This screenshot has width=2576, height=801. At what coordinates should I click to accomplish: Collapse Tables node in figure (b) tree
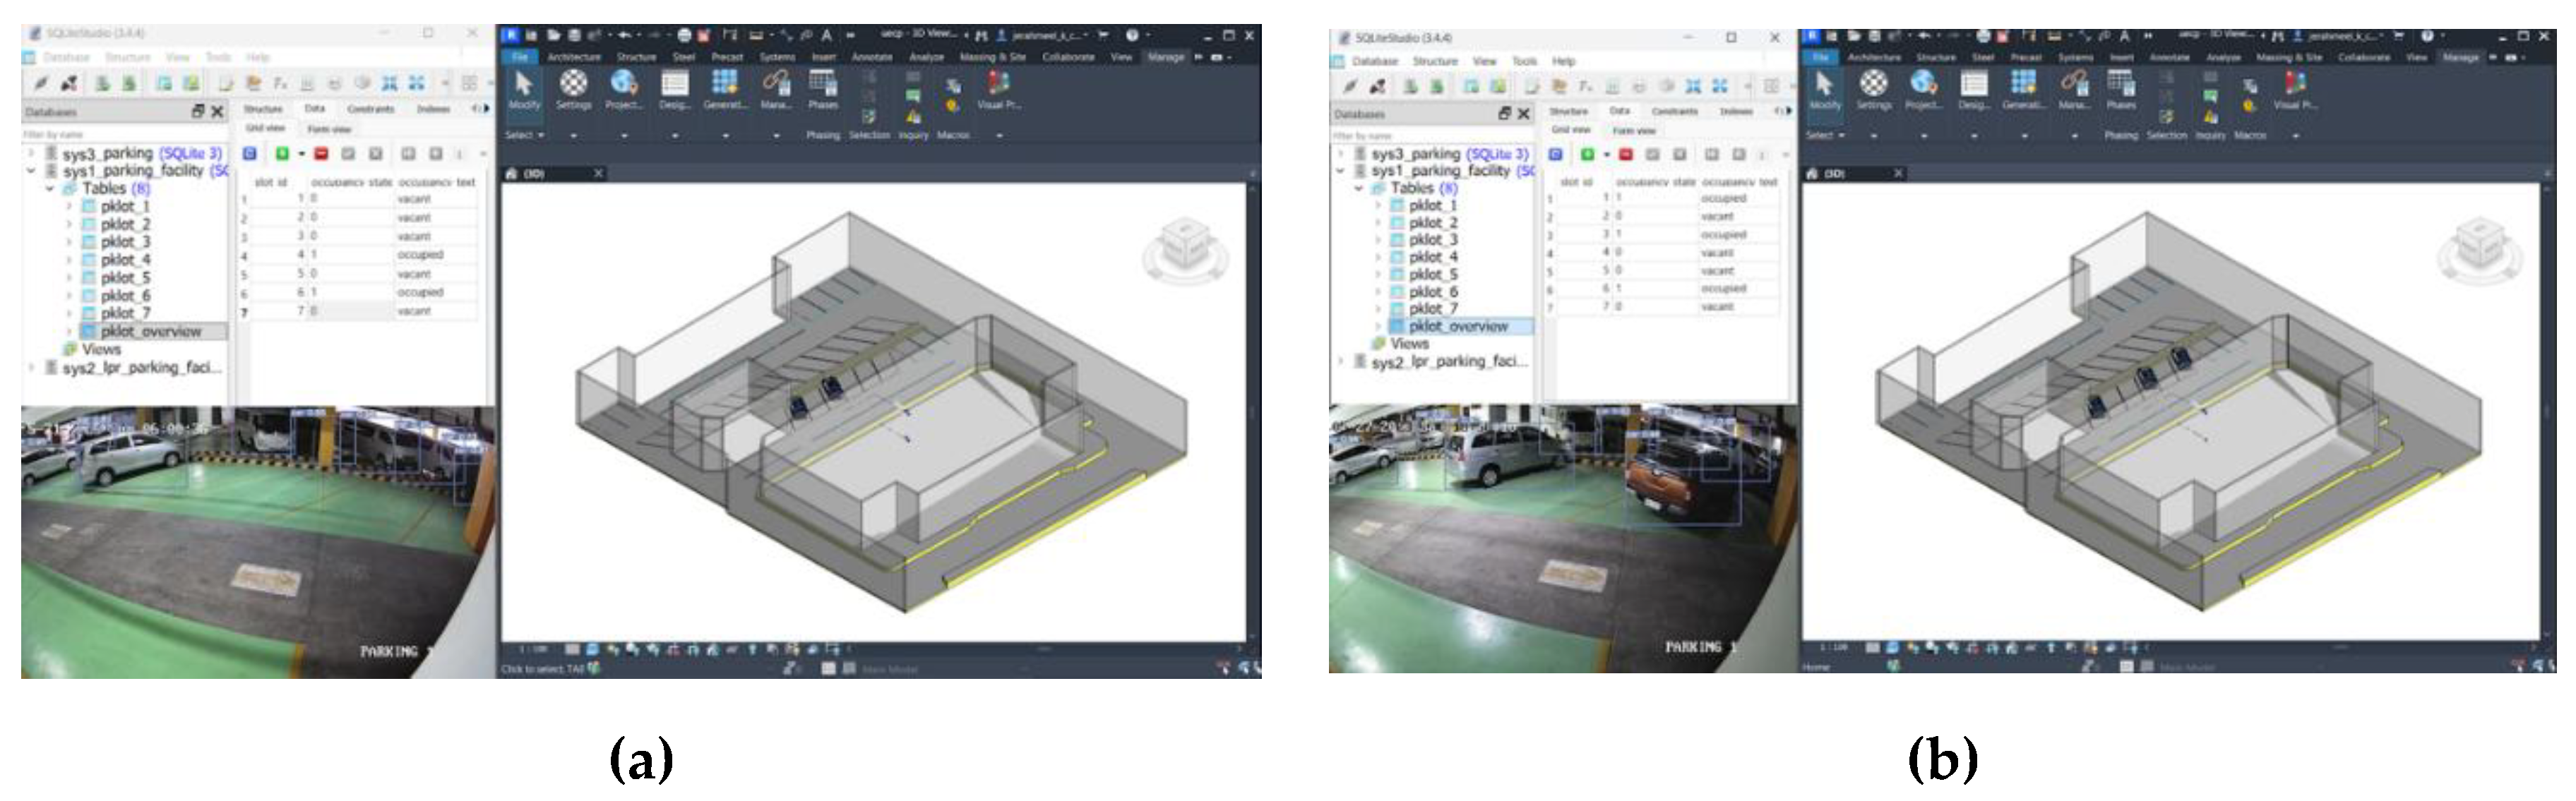[1358, 188]
